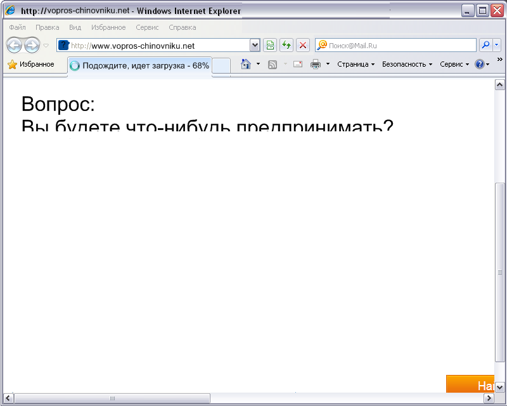Image resolution: width=507 pixels, height=406 pixels.
Task: Select the tab 'Подождите, идет загрузка - 68%'
Action: 139,66
